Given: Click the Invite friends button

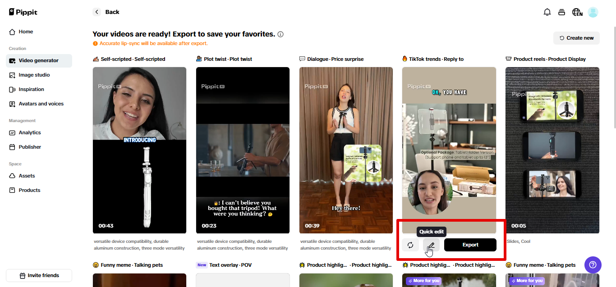Looking at the screenshot, I should [x=39, y=275].
